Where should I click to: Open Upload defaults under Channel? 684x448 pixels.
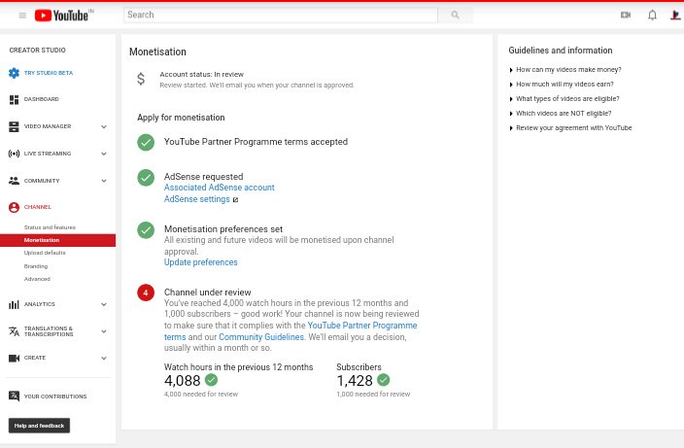tap(45, 253)
